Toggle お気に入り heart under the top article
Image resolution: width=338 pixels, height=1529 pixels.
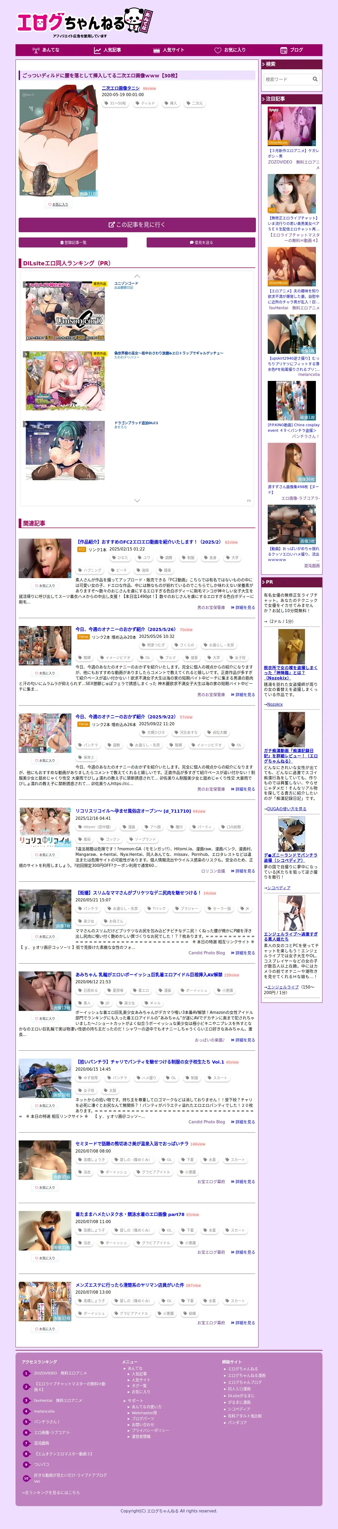58,204
